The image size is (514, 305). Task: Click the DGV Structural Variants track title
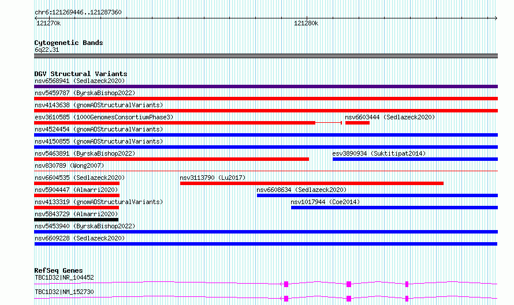click(x=81, y=74)
